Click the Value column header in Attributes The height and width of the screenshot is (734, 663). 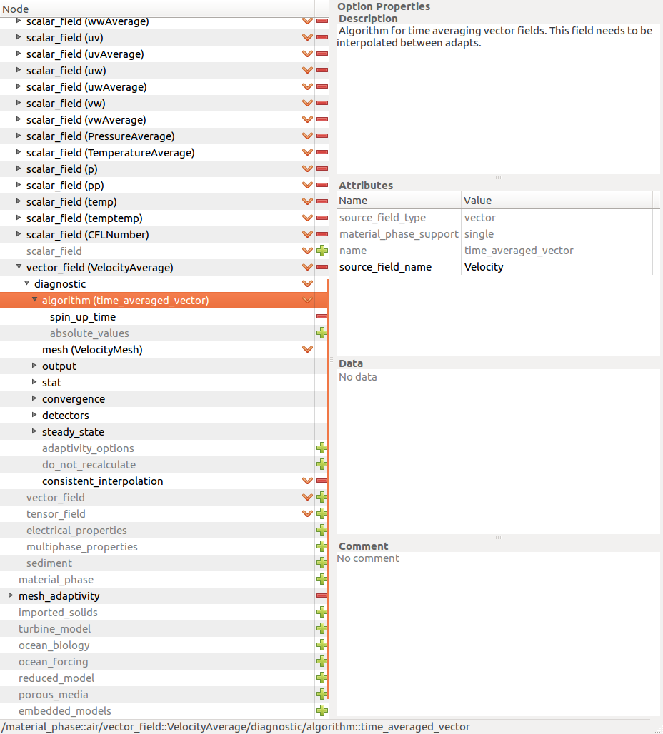pos(557,201)
